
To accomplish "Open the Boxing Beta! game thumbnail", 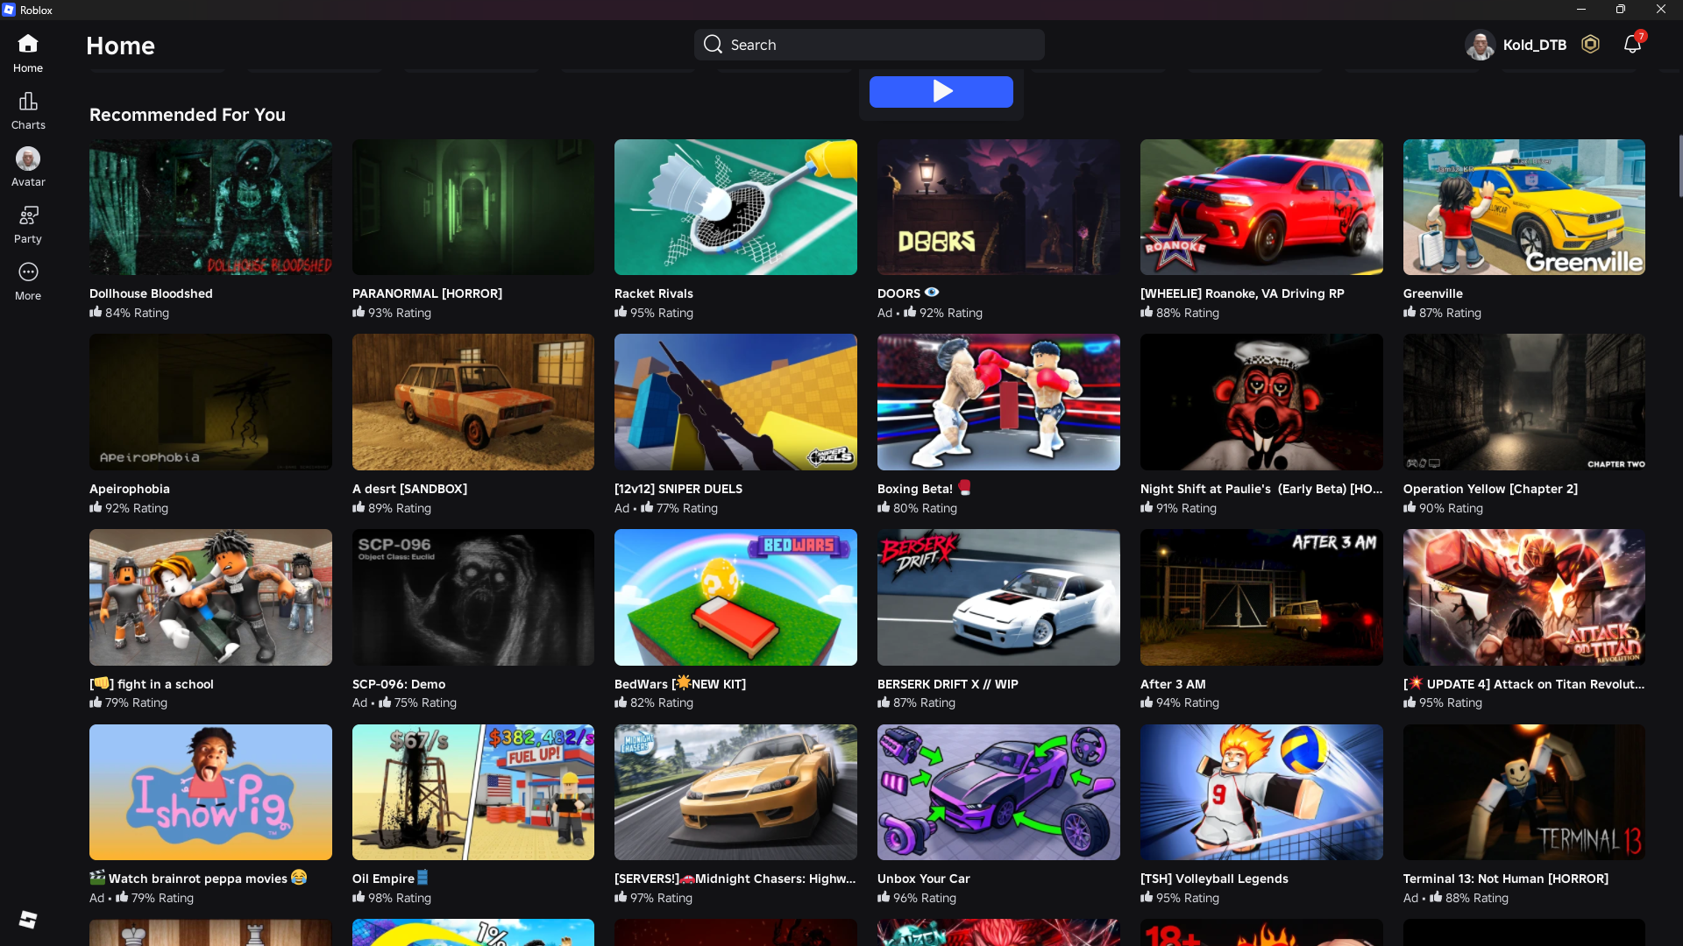I will click(998, 402).
